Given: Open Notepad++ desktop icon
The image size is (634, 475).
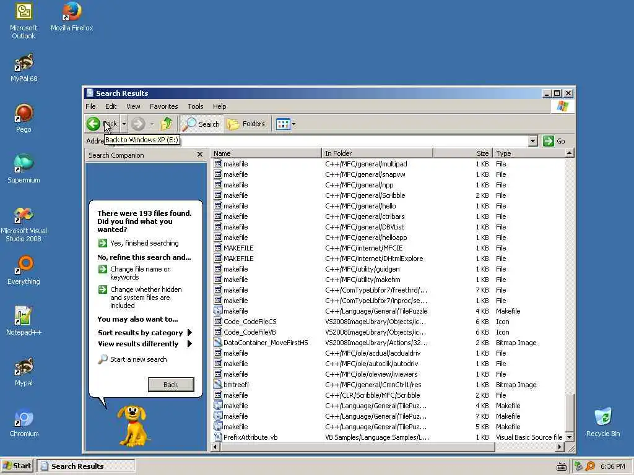Looking at the screenshot, I should (24, 321).
